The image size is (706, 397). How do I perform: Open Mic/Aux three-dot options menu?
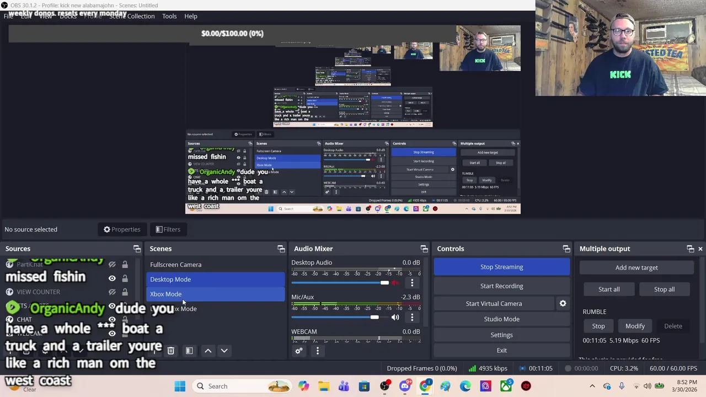412,317
